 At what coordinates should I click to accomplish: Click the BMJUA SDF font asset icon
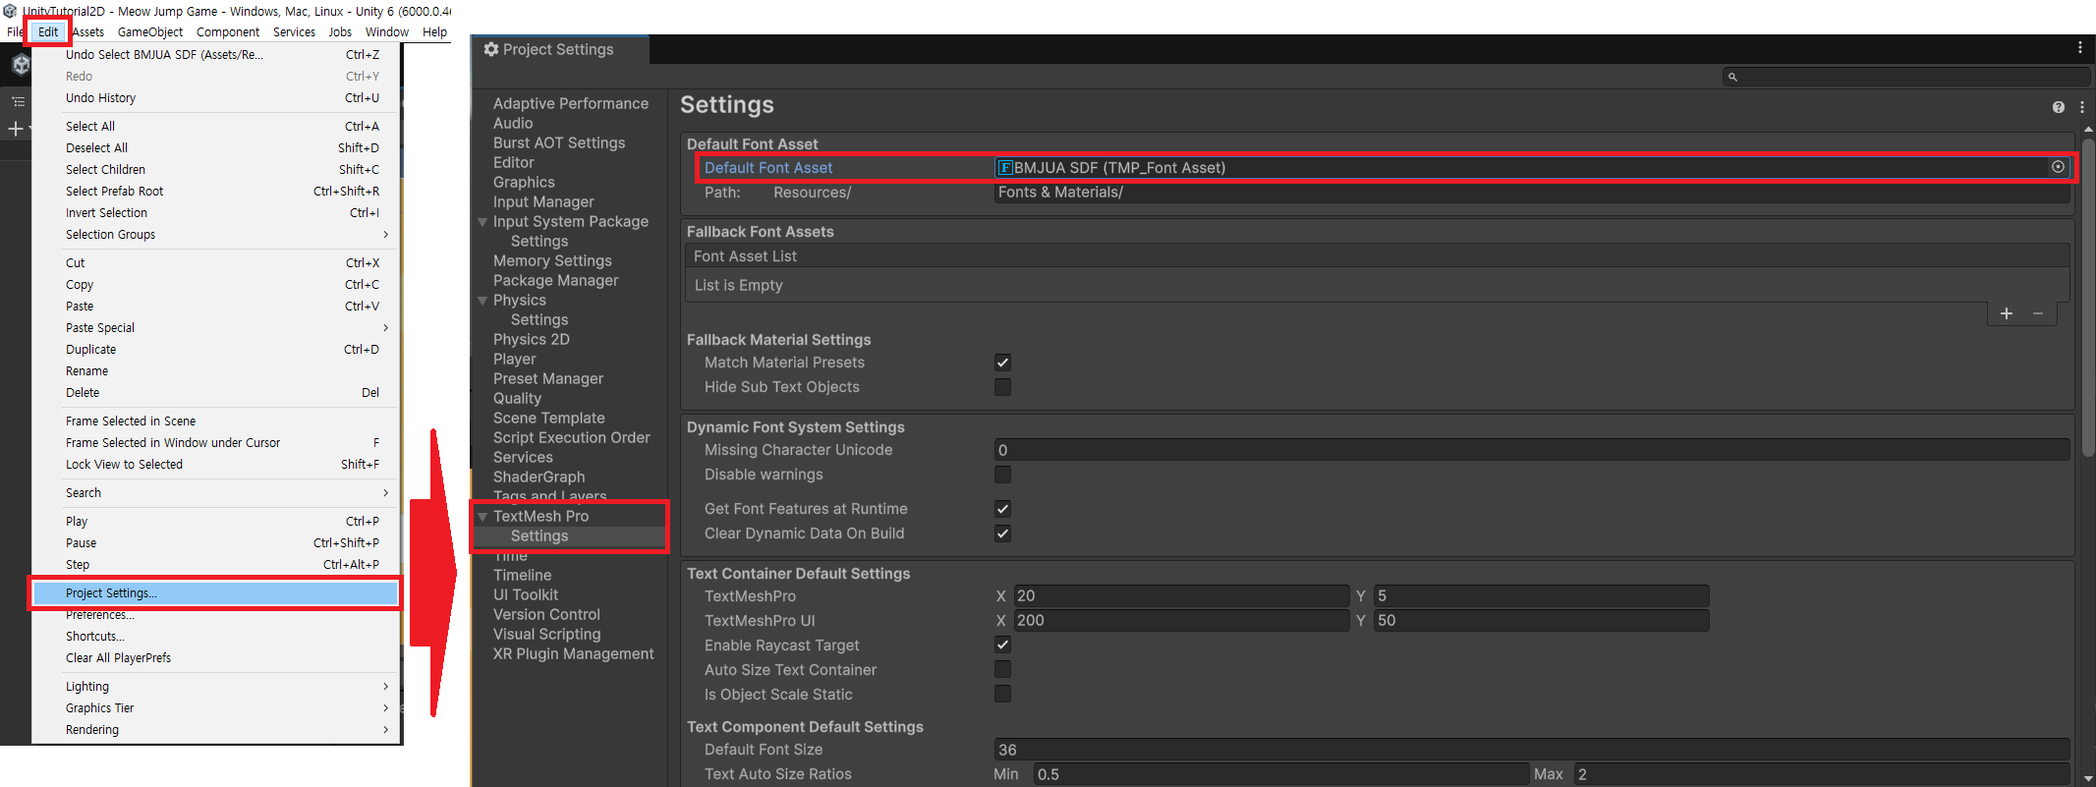click(x=1005, y=168)
